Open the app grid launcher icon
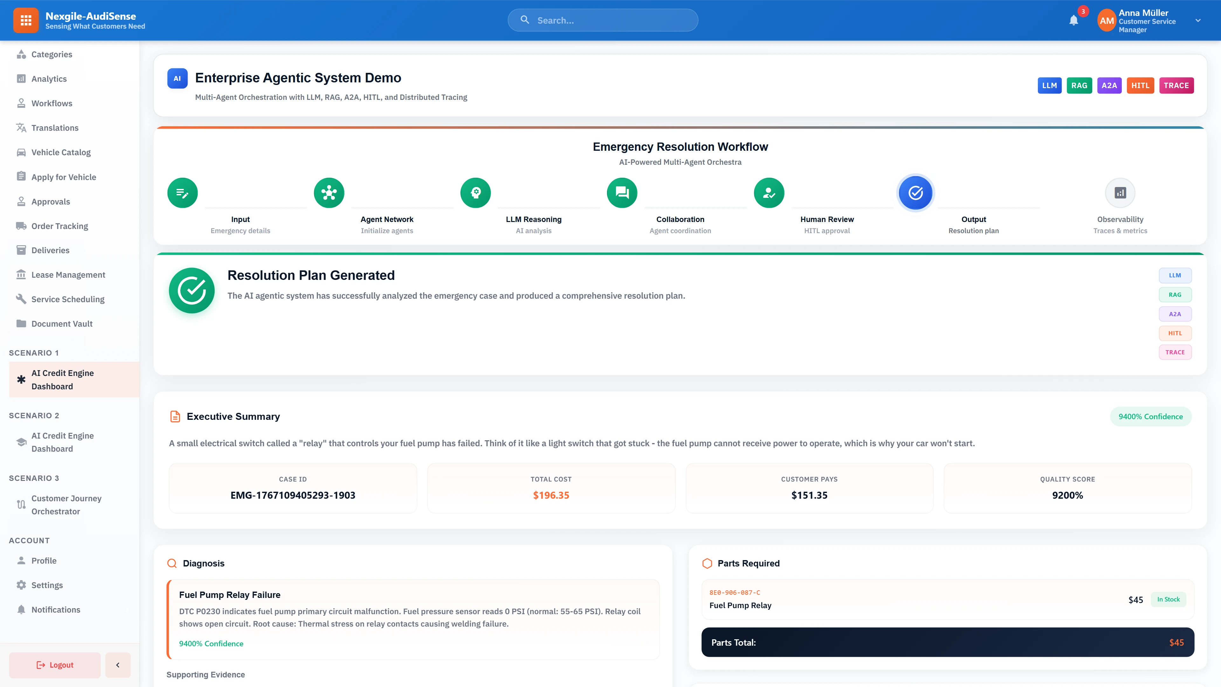This screenshot has height=687, width=1221. pos(26,20)
